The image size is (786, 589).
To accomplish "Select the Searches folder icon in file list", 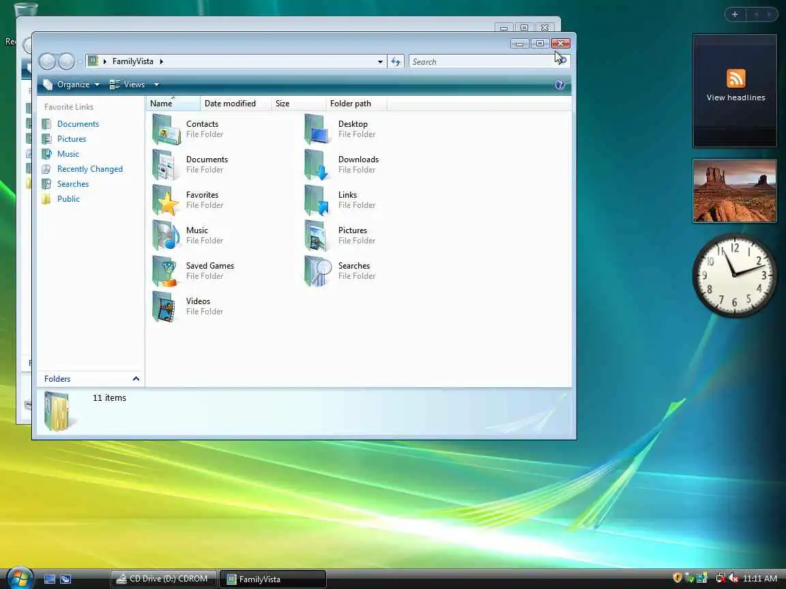I will [317, 271].
